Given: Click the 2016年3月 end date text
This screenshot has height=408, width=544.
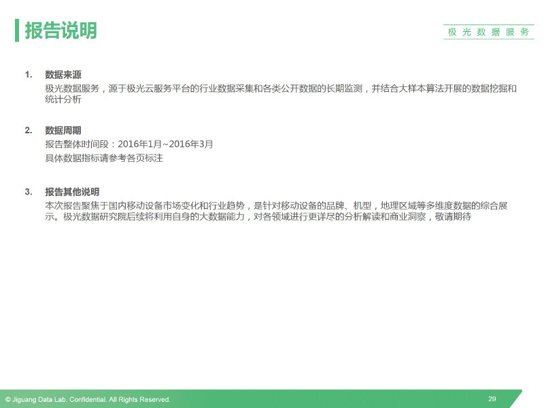Looking at the screenshot, I should (x=191, y=144).
